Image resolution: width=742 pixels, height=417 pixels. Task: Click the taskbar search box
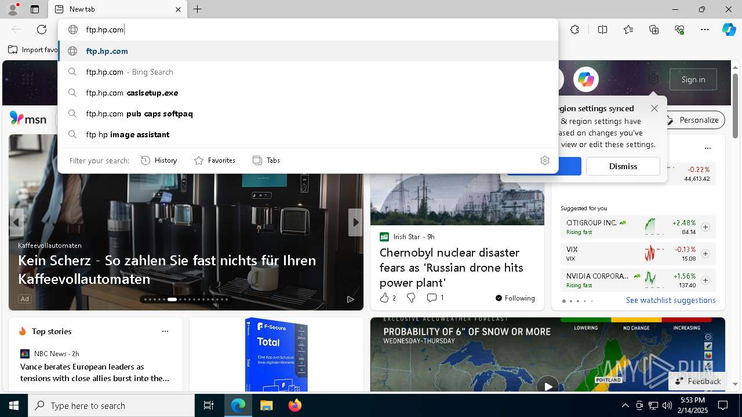pyautogui.click(x=111, y=405)
